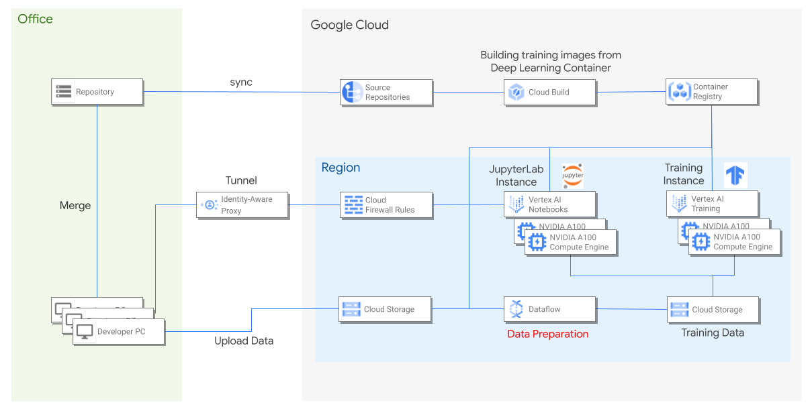The width and height of the screenshot is (812, 411).
Task: Click the red Data Preparation label
Action: (547, 334)
